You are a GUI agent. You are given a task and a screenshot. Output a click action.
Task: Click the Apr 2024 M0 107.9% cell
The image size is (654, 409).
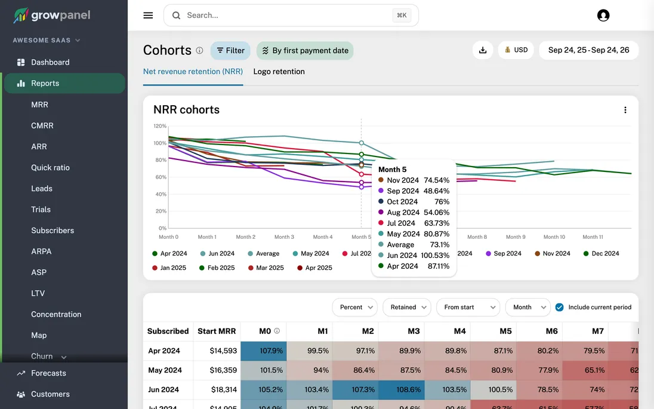[264, 350]
